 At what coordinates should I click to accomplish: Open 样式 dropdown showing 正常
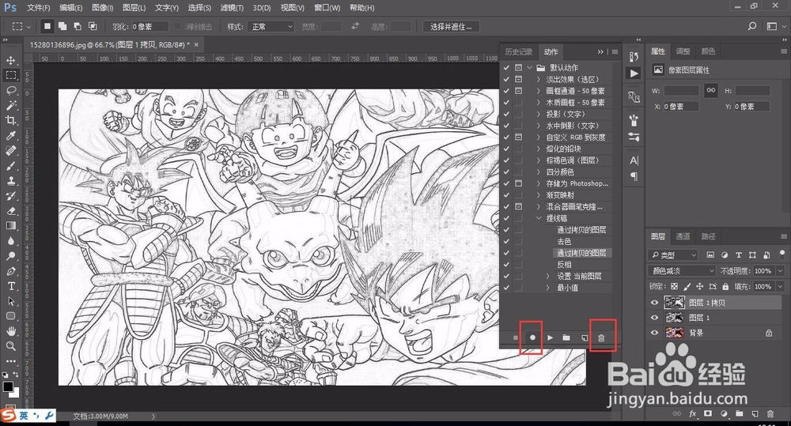271,26
